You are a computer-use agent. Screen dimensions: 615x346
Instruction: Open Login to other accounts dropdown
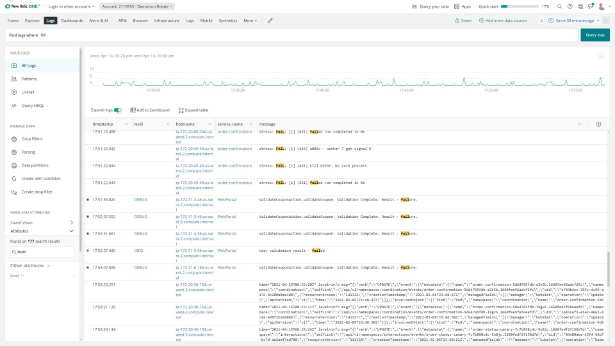pyautogui.click(x=71, y=6)
